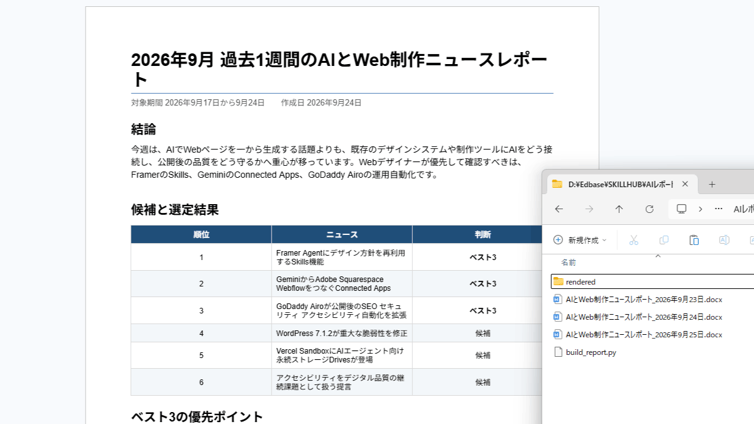Click the ベスト3の優先ポイント heading

(x=197, y=417)
